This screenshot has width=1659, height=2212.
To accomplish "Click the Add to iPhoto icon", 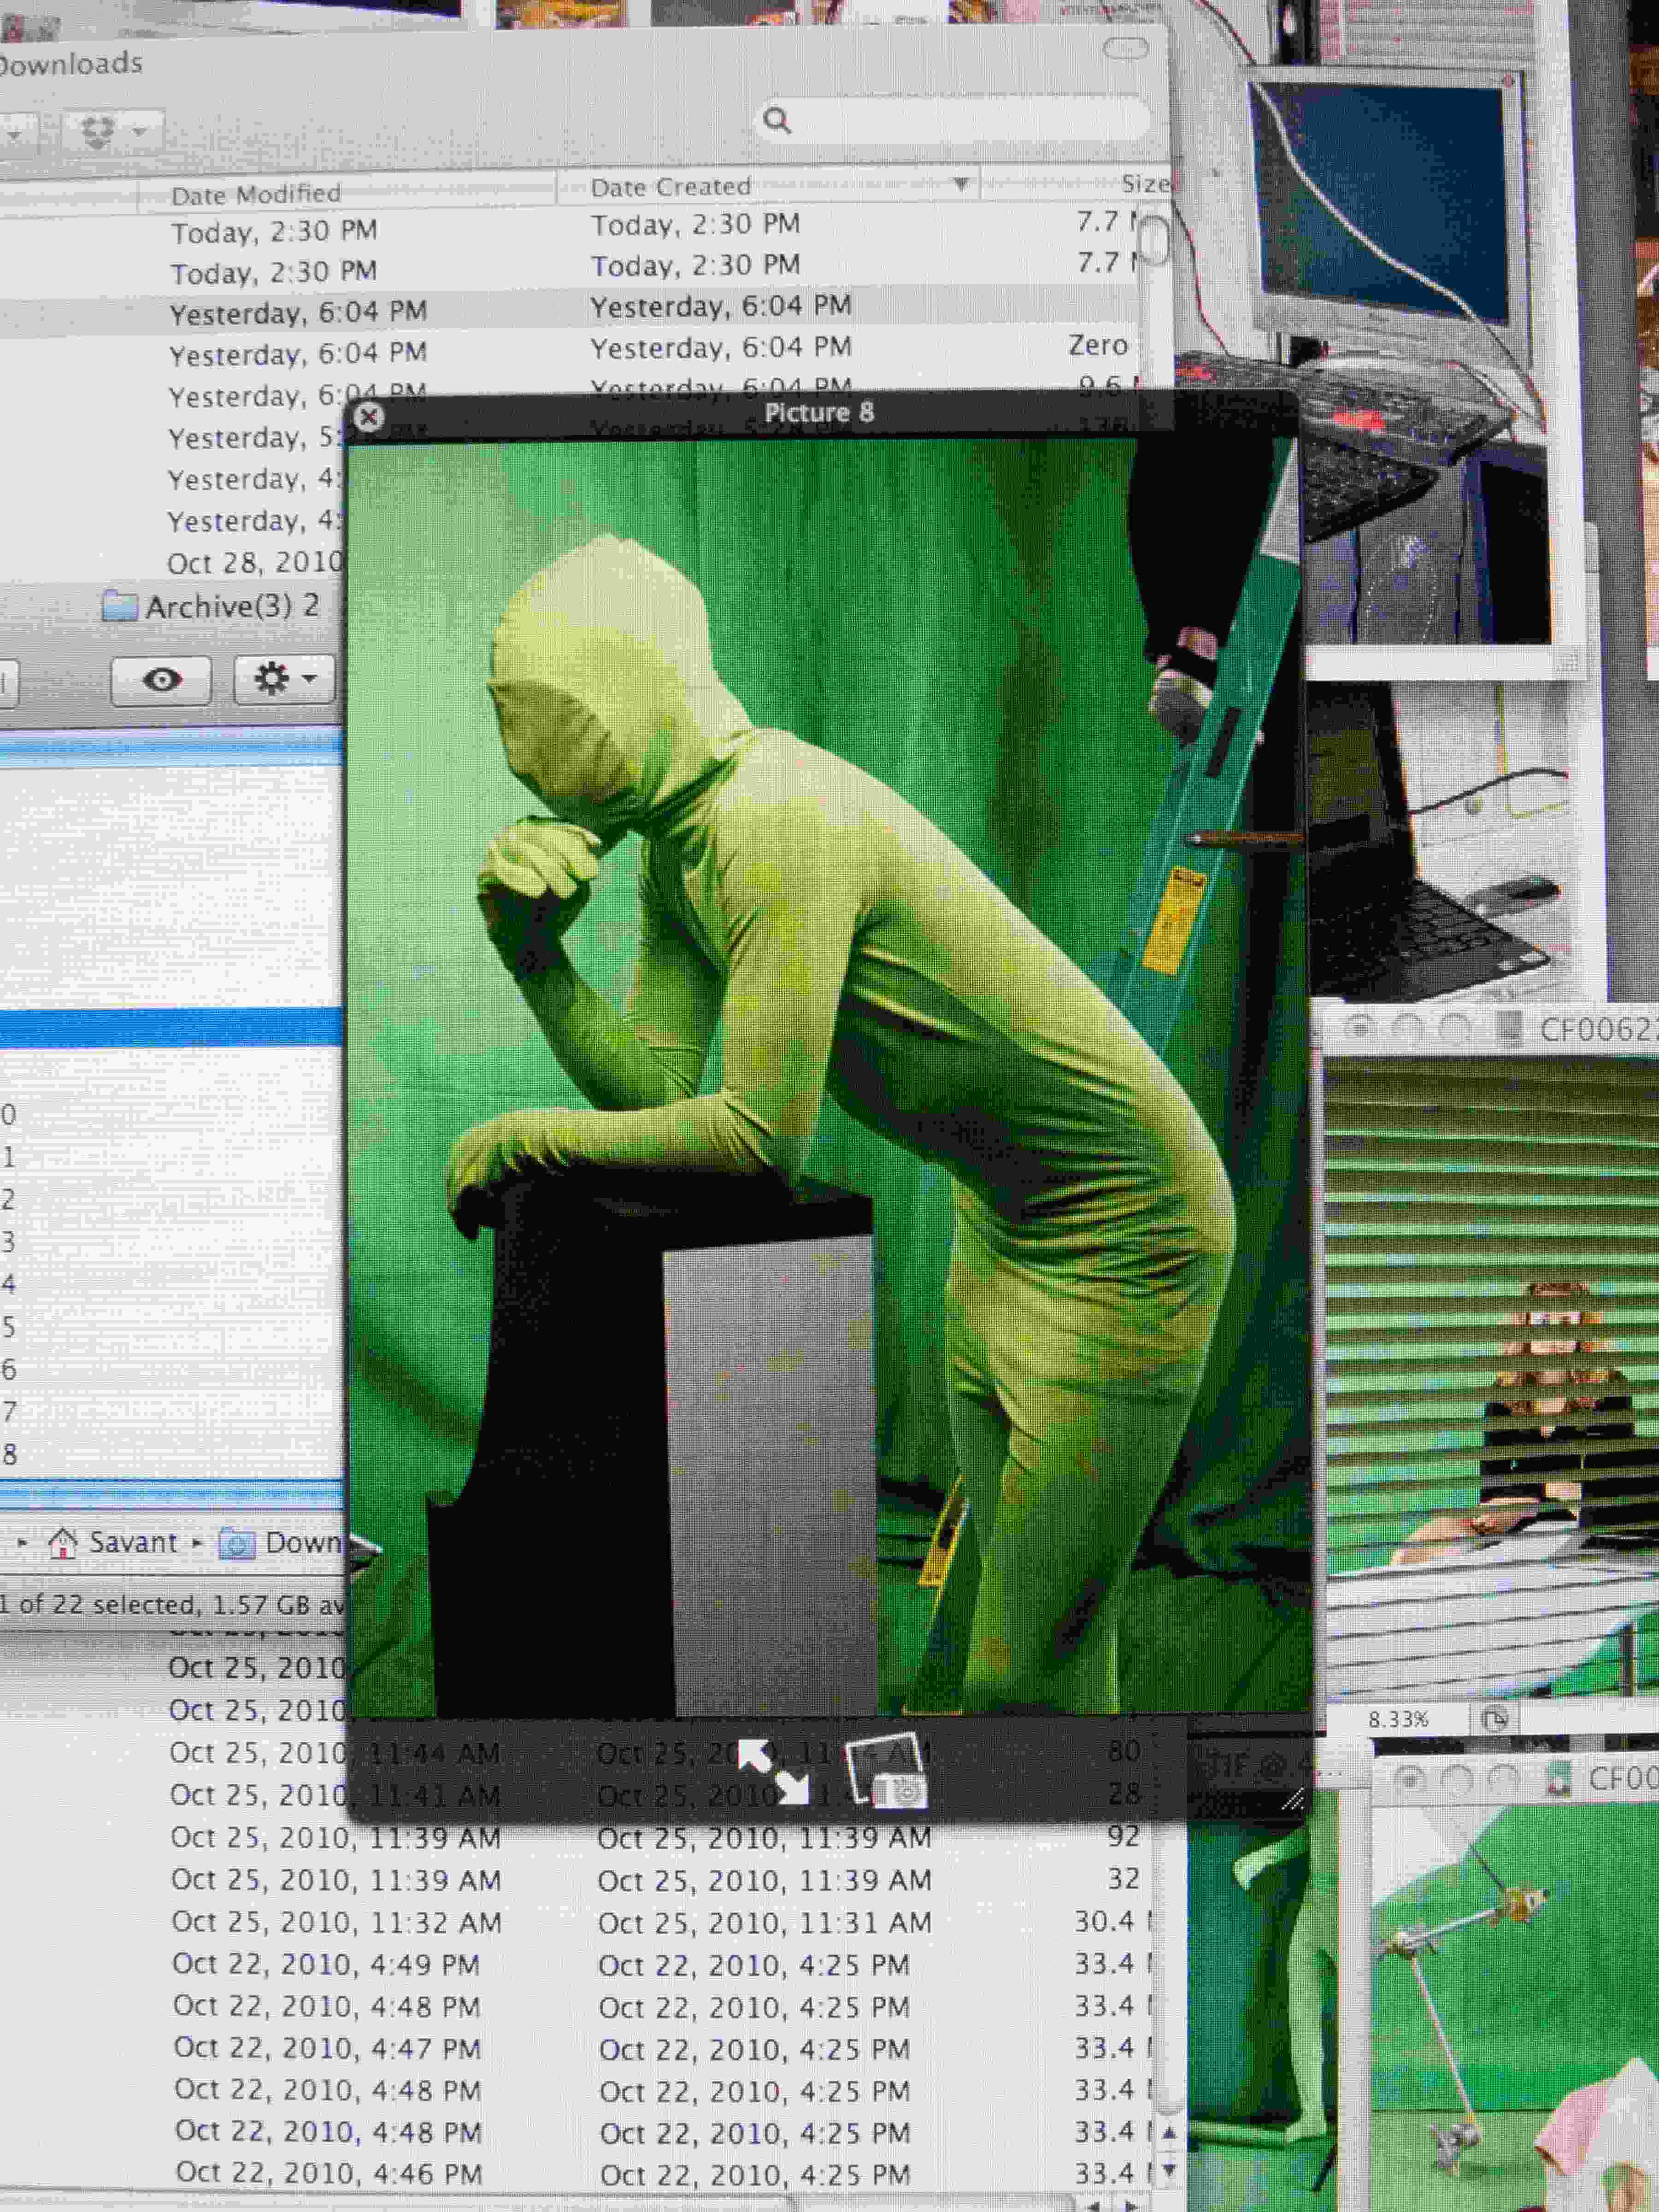I will pyautogui.click(x=886, y=1771).
